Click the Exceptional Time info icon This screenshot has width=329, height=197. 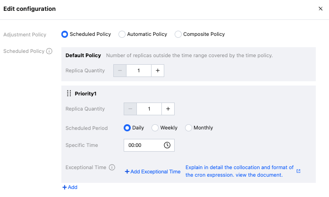112,167
